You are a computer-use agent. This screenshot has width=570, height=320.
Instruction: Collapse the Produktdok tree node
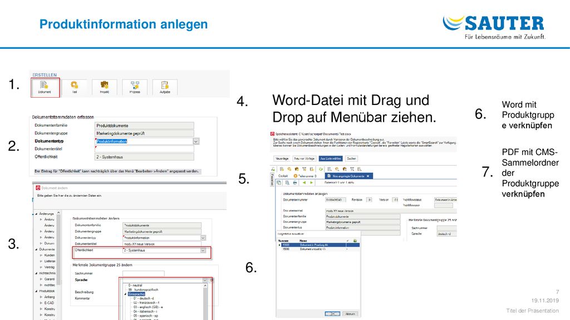(36, 291)
